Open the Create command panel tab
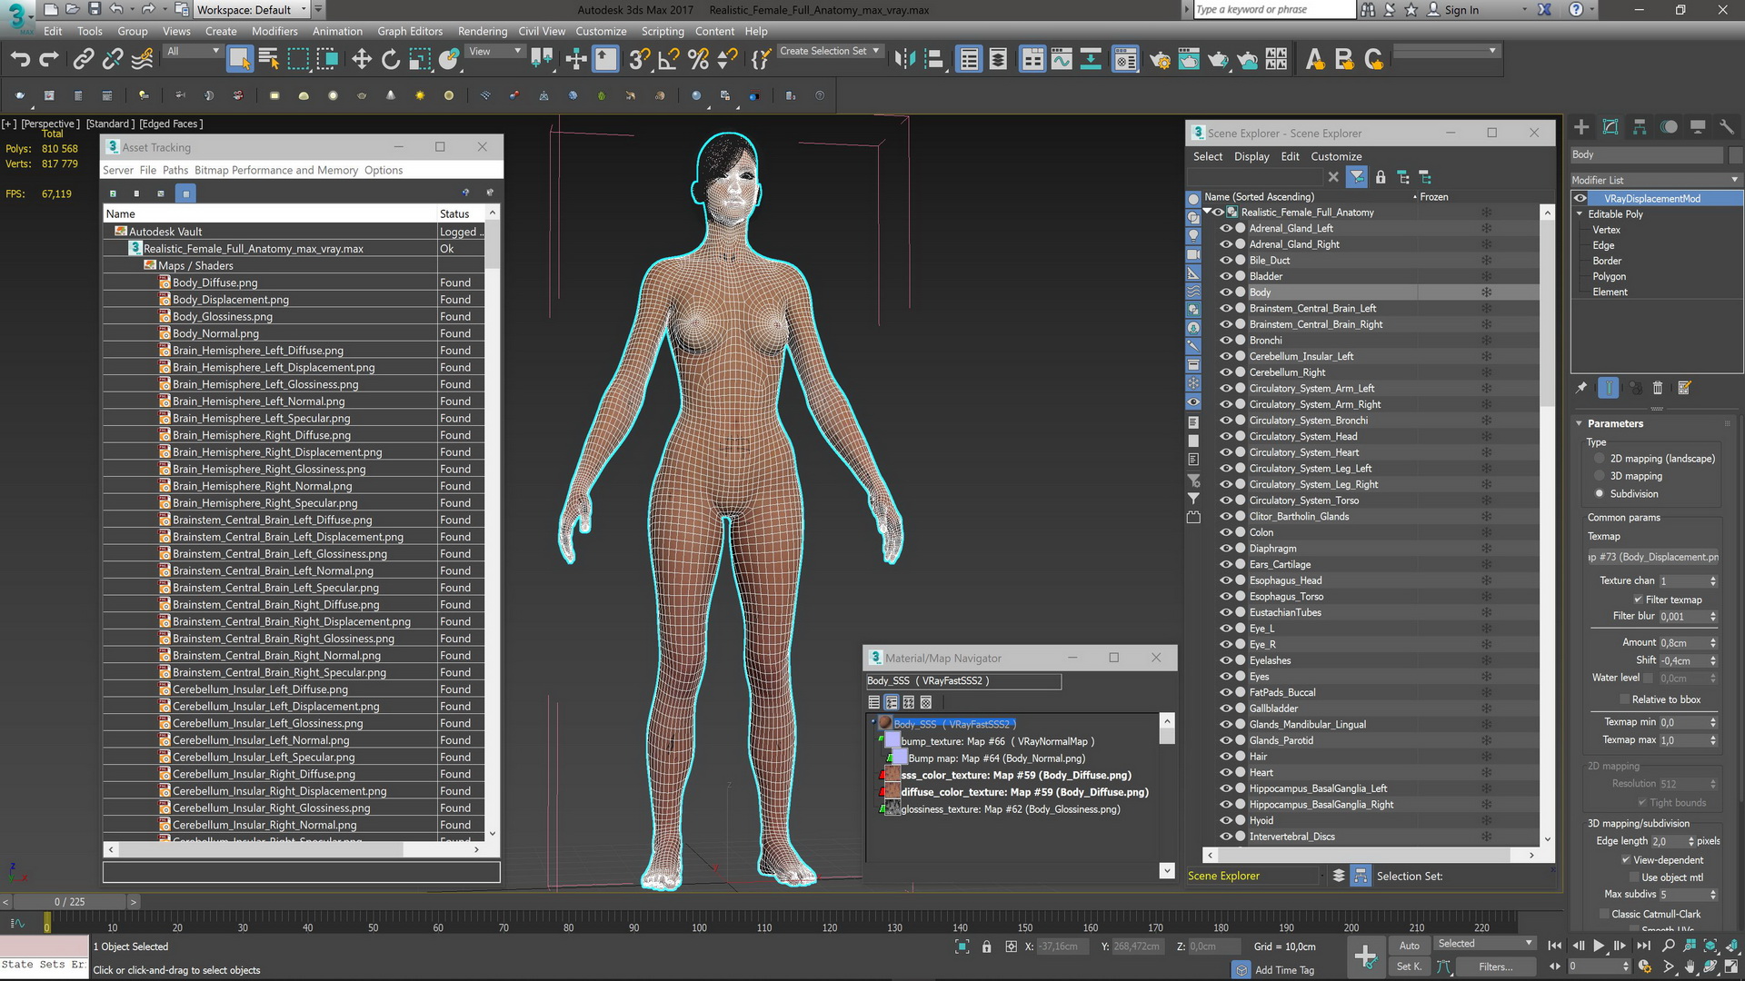The image size is (1745, 981). (1581, 127)
